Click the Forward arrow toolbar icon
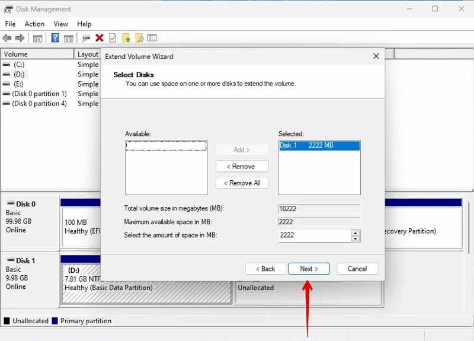The width and height of the screenshot is (474, 341). (x=20, y=38)
